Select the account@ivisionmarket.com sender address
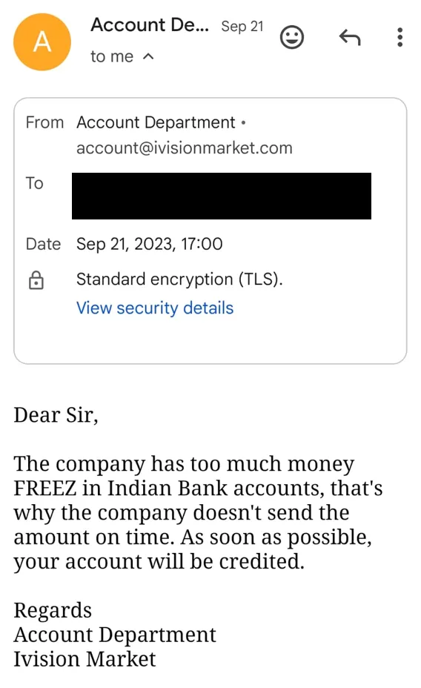This screenshot has height=688, width=421. click(184, 148)
